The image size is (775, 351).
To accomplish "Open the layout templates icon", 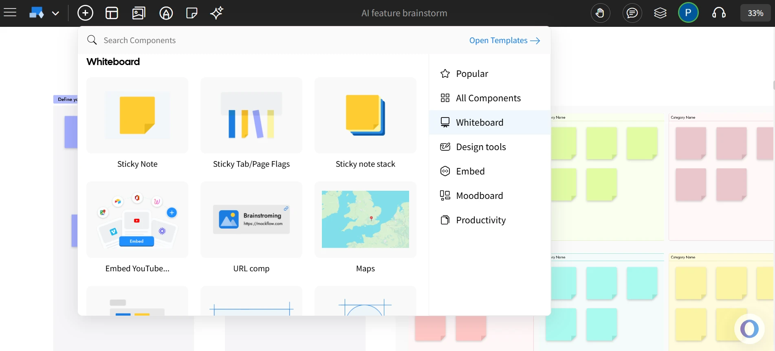I will click(112, 13).
